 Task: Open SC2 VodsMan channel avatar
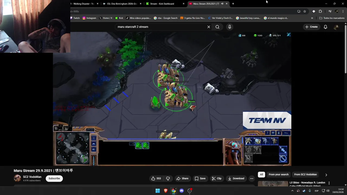click(17, 178)
